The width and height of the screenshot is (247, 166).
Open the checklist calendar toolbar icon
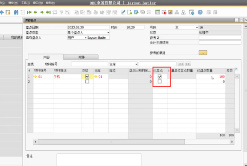click(x=158, y=12)
